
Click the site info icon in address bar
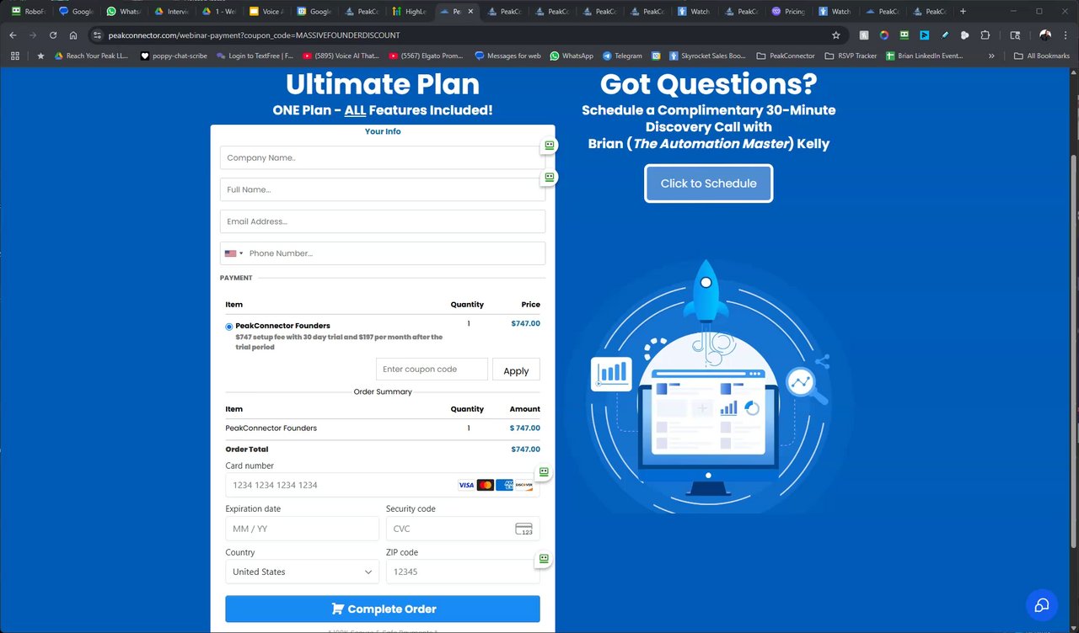(97, 35)
